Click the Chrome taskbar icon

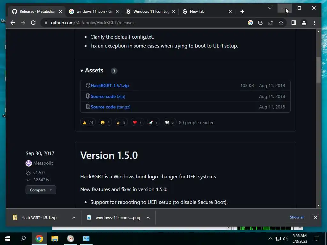click(39, 239)
